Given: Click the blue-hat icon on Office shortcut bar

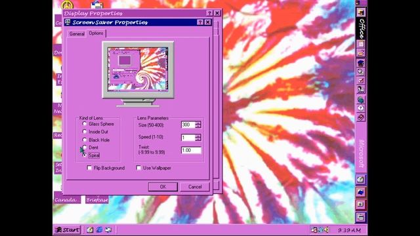Looking at the screenshot, I should click(x=361, y=63).
